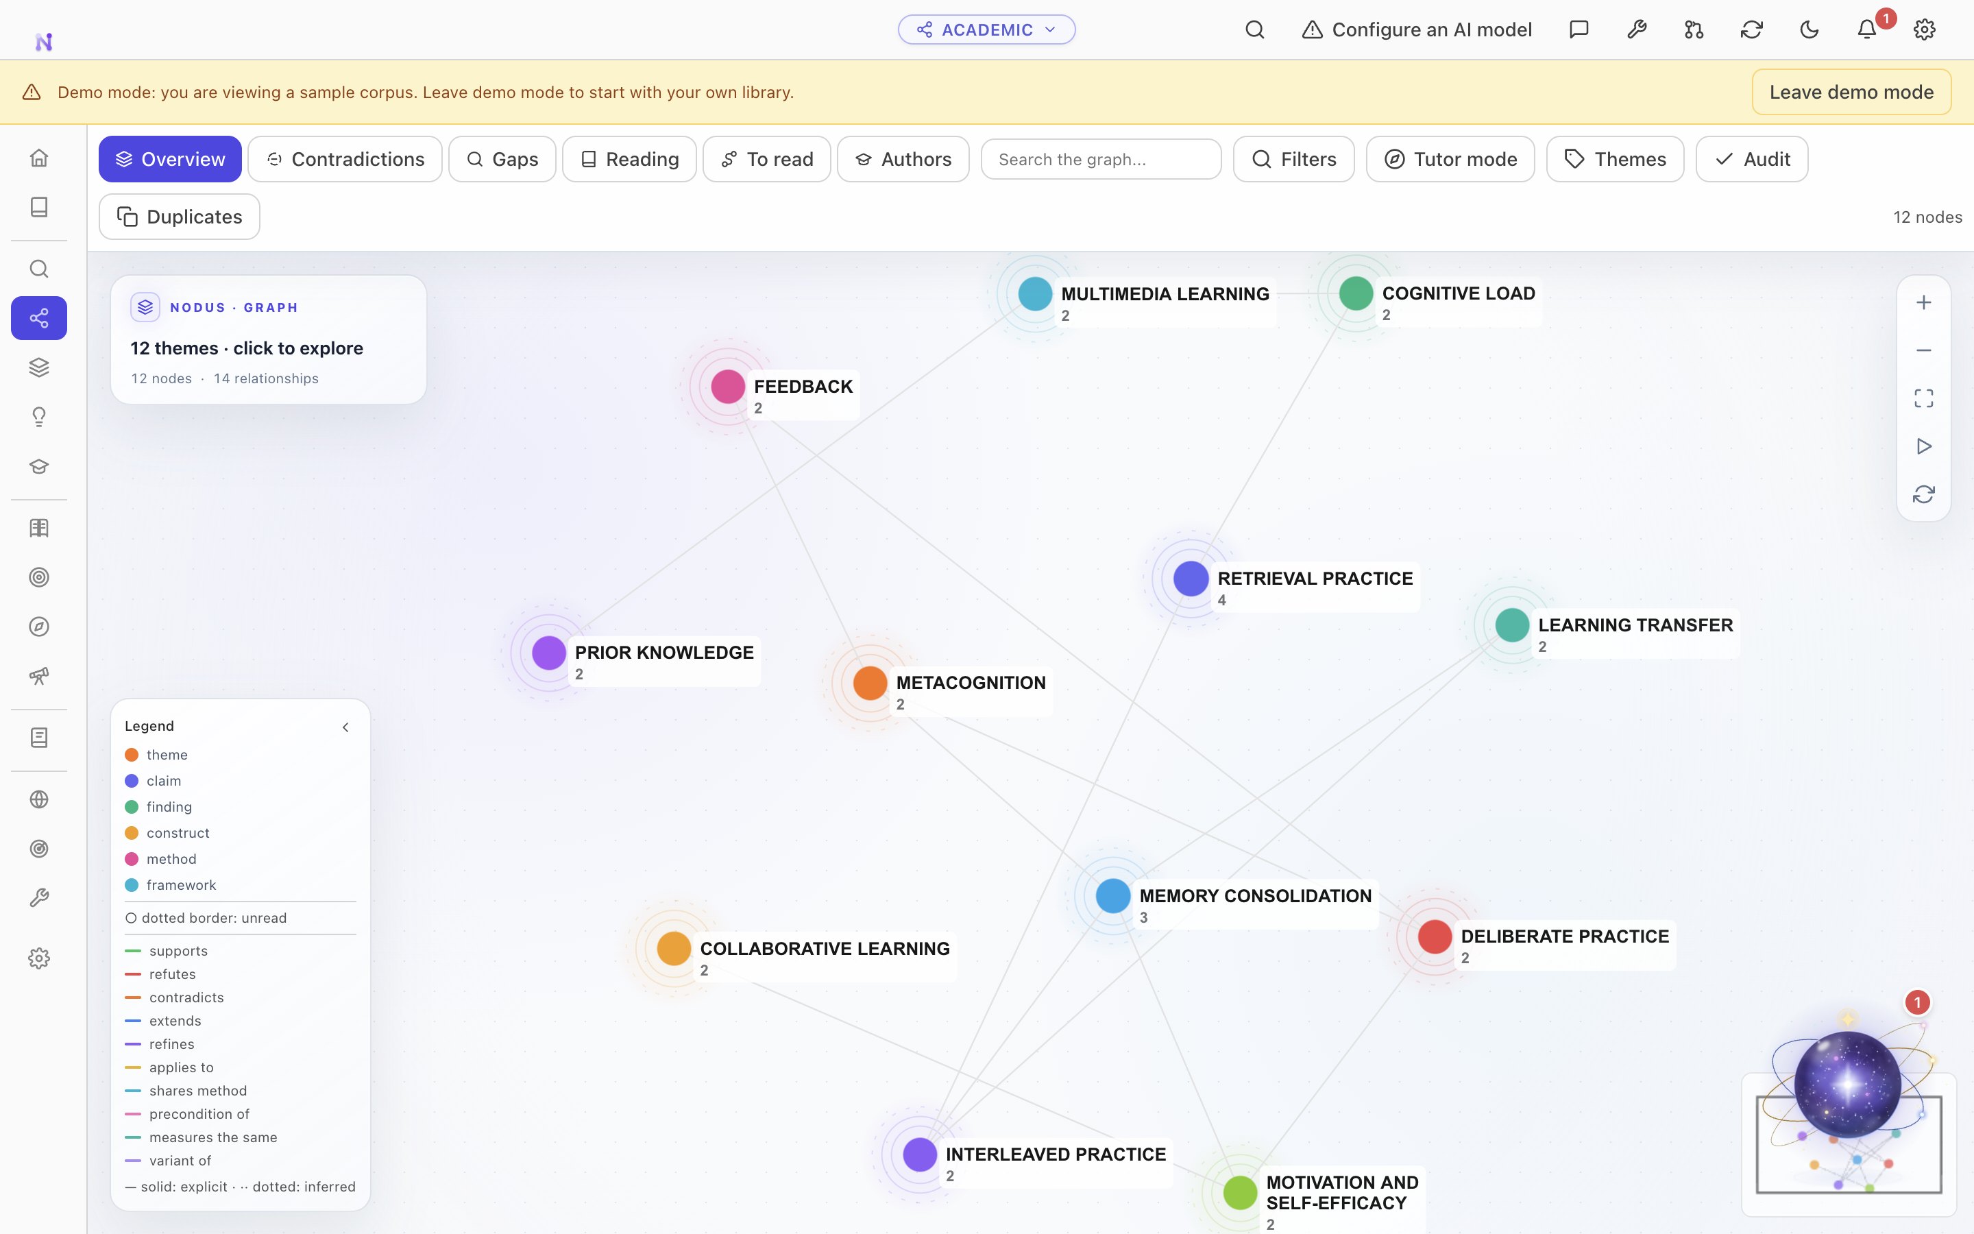Screen dimensions: 1974x1234
Task: Switch to the Contradictions tab
Action: [x=345, y=159]
